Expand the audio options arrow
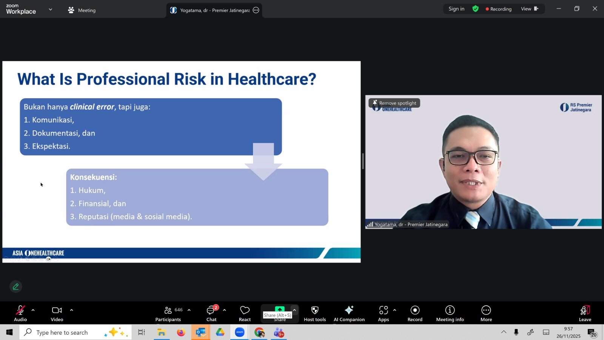 [33, 310]
